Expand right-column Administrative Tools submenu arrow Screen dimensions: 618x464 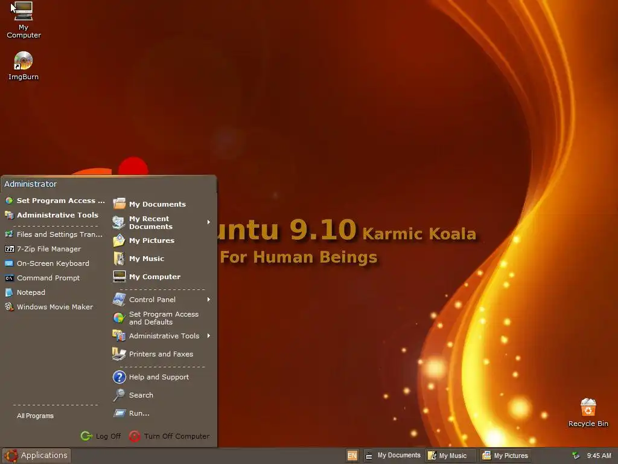click(x=208, y=336)
